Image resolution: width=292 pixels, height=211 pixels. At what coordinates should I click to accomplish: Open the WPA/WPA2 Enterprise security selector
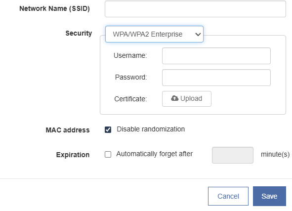154,34
